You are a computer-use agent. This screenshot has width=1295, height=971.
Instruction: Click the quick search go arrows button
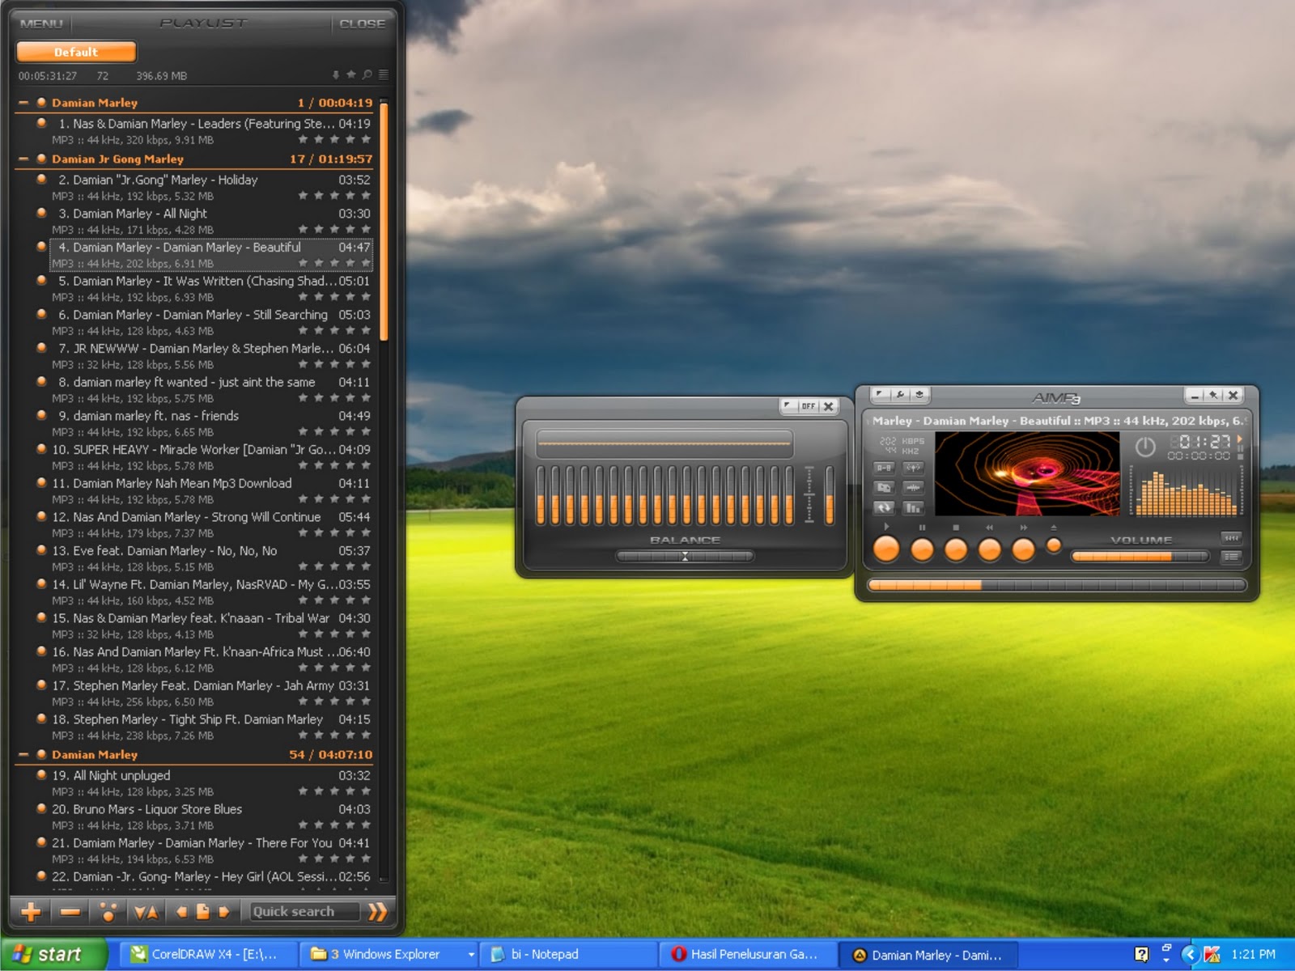[377, 912]
